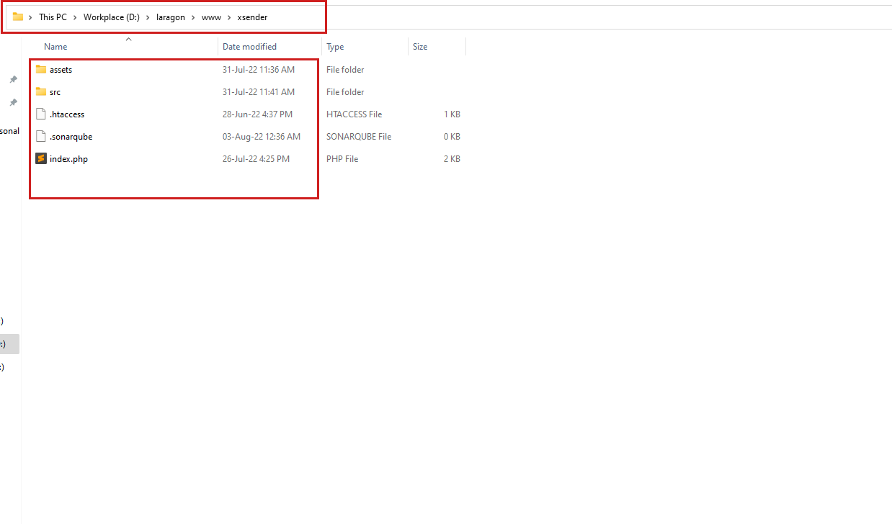The image size is (892, 524).
Task: Click the upper pin icon in sidebar
Action: tap(13, 80)
